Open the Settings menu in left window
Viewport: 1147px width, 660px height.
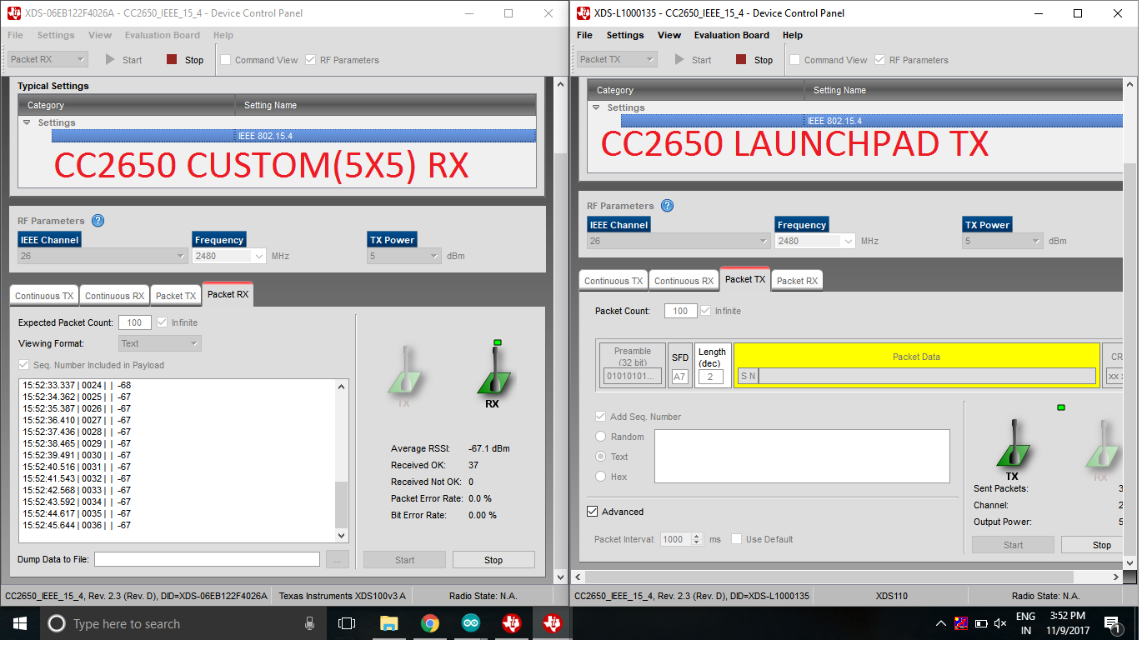56,35
